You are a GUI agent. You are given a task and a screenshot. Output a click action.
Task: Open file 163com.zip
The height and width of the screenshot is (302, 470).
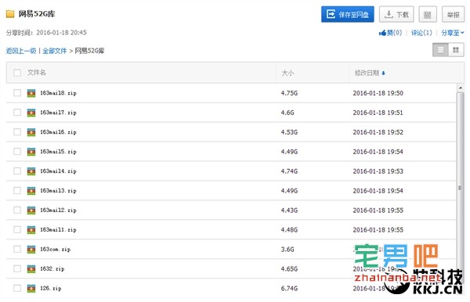[x=55, y=250]
